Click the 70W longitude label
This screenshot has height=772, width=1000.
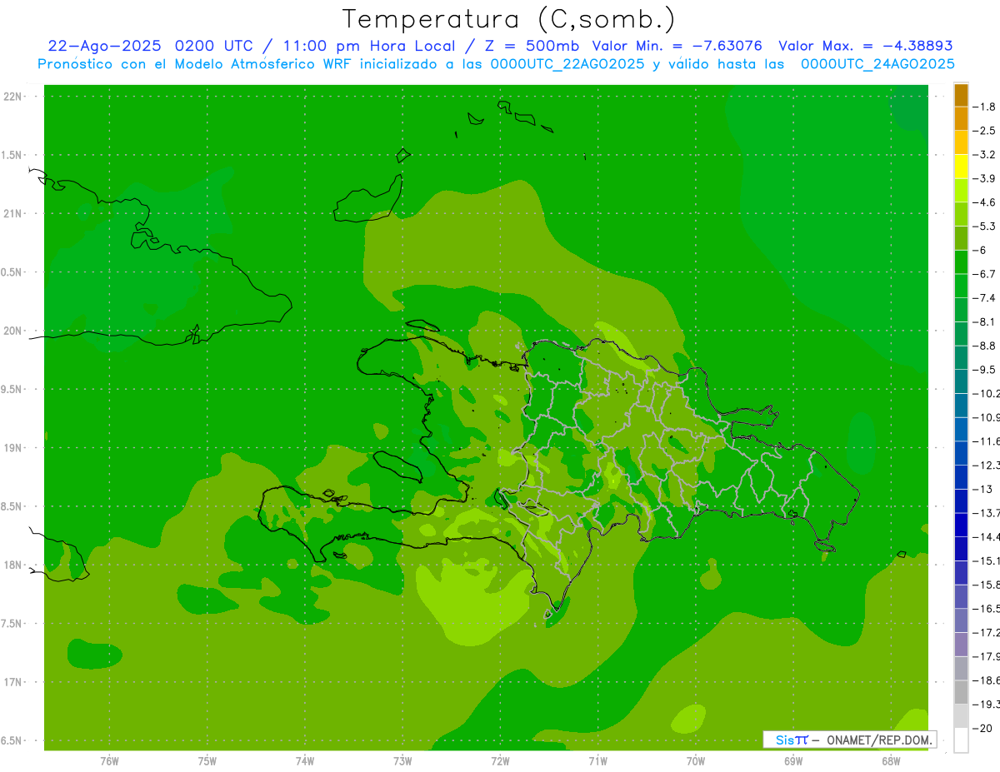(695, 761)
